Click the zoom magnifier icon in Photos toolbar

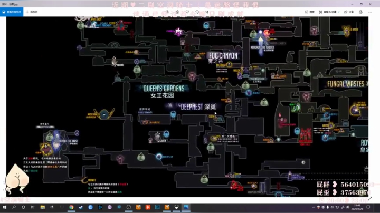tap(167, 12)
